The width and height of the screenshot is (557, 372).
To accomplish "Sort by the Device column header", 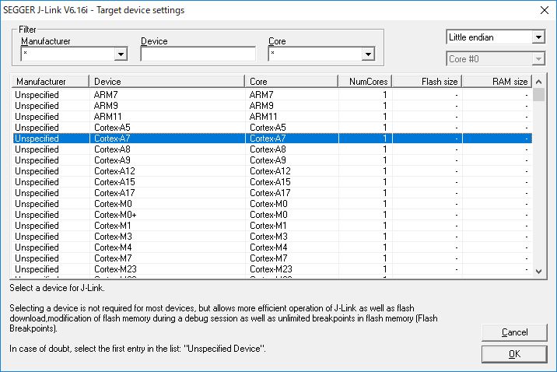I will [x=167, y=82].
